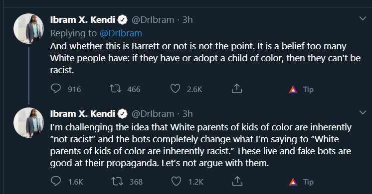Open the second tweet's 3h timestamp
372x194 pixels.
tap(187, 114)
